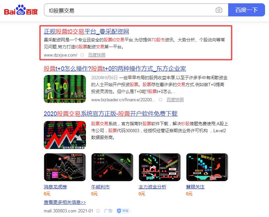
Task: Open 2020股票交易系统官方正版 ad link
Action: click(111, 113)
